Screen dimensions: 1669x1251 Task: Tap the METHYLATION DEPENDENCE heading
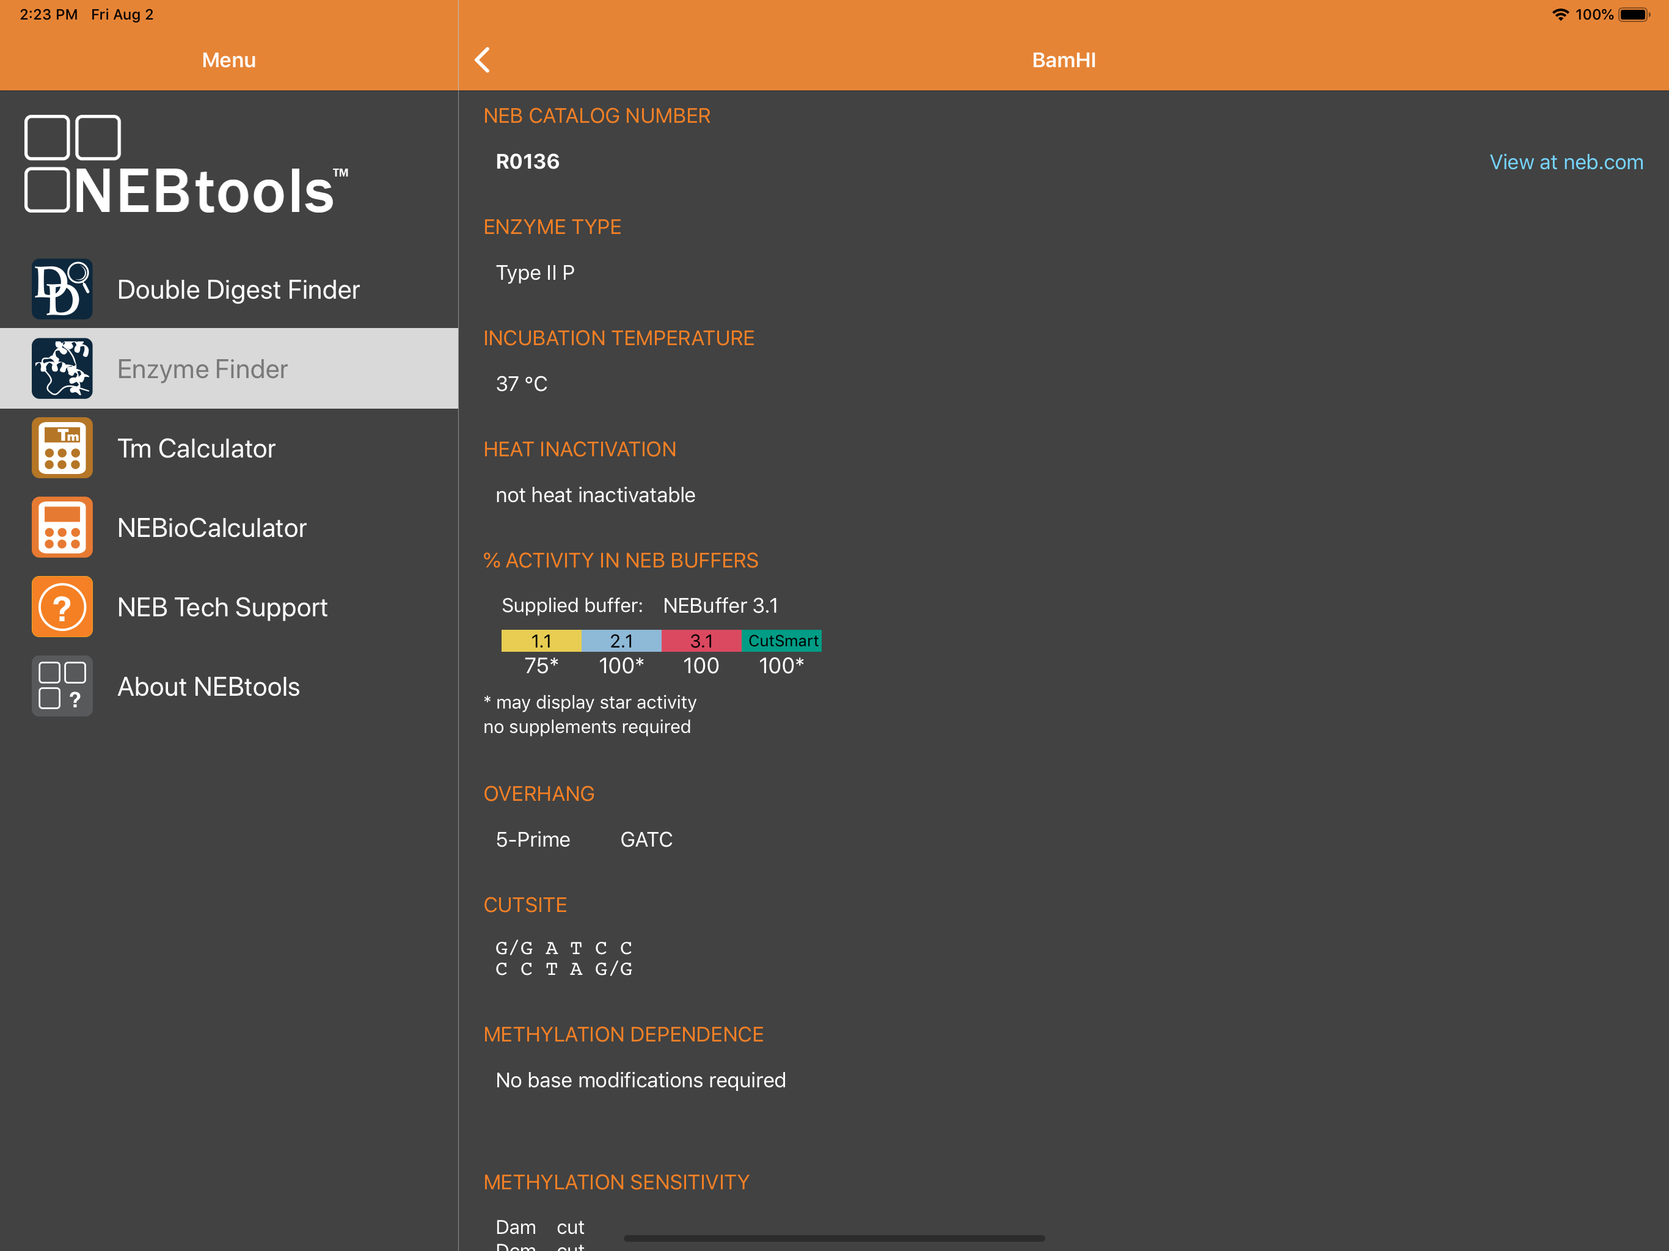[x=623, y=1034]
